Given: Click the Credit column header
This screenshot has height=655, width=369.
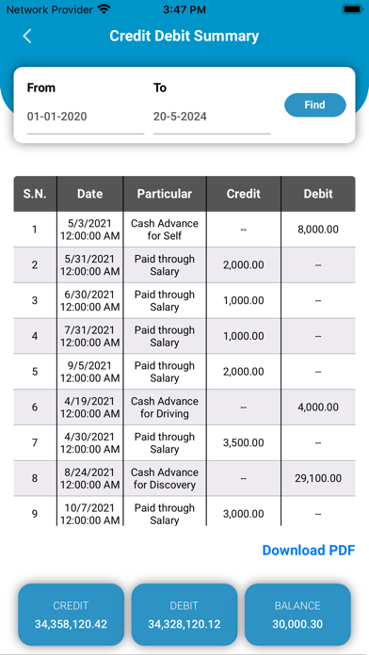Looking at the screenshot, I should click(244, 194).
